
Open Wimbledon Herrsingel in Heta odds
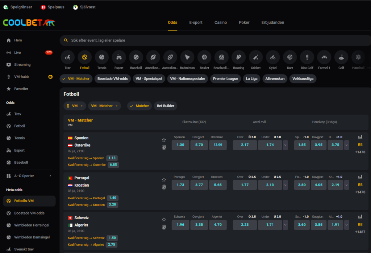point(29,225)
